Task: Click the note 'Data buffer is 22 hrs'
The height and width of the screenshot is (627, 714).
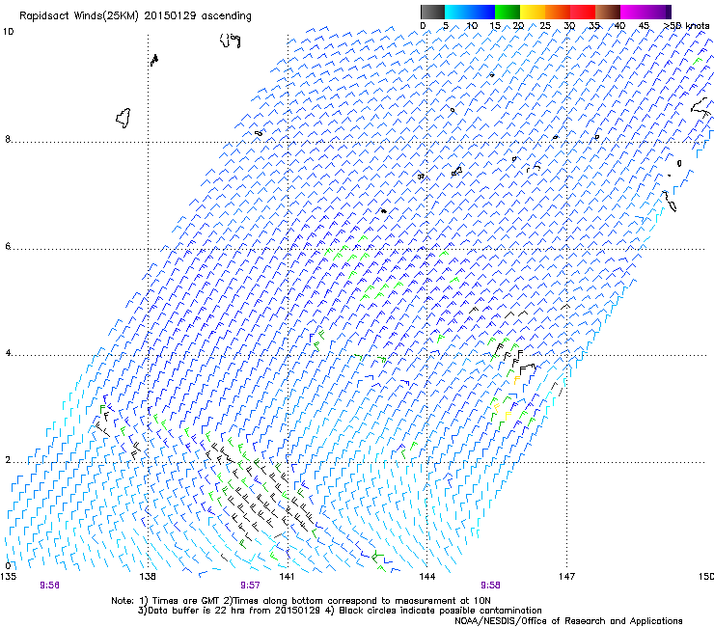Action: pyautogui.click(x=197, y=611)
